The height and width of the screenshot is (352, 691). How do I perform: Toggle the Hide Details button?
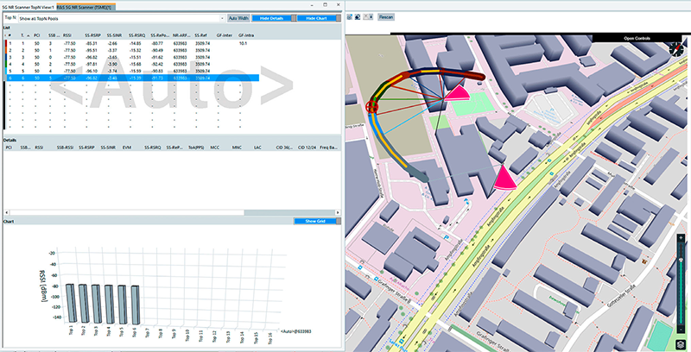[269, 17]
